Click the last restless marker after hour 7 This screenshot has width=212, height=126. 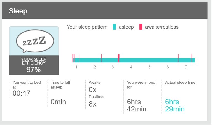(192, 59)
